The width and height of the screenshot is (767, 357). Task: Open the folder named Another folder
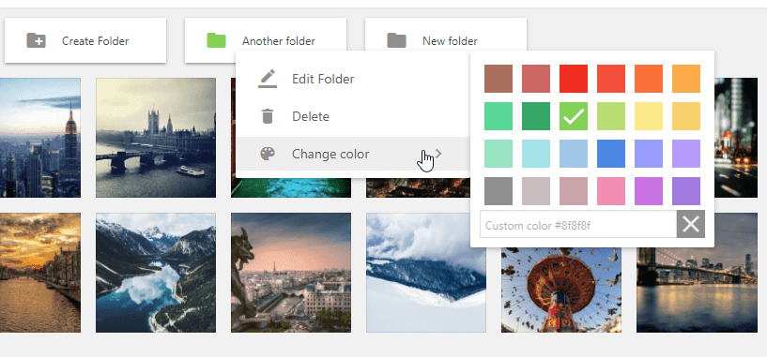[x=266, y=40]
